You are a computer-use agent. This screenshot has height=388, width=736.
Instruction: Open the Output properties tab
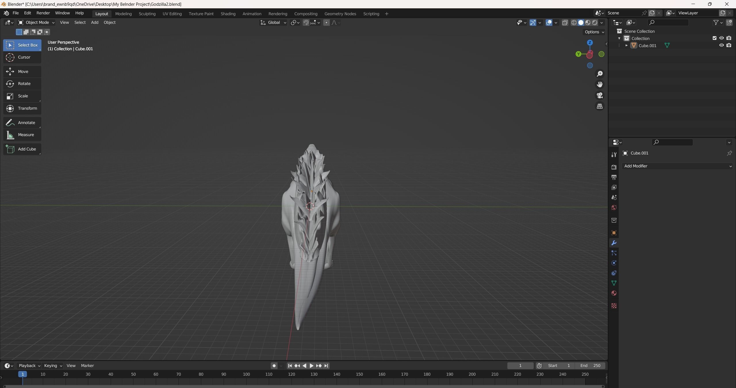(614, 177)
